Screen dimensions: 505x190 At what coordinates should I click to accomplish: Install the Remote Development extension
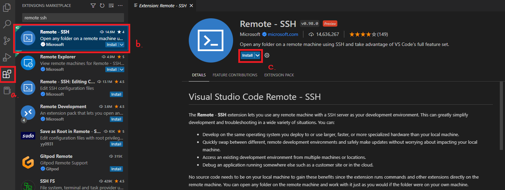(x=116, y=119)
